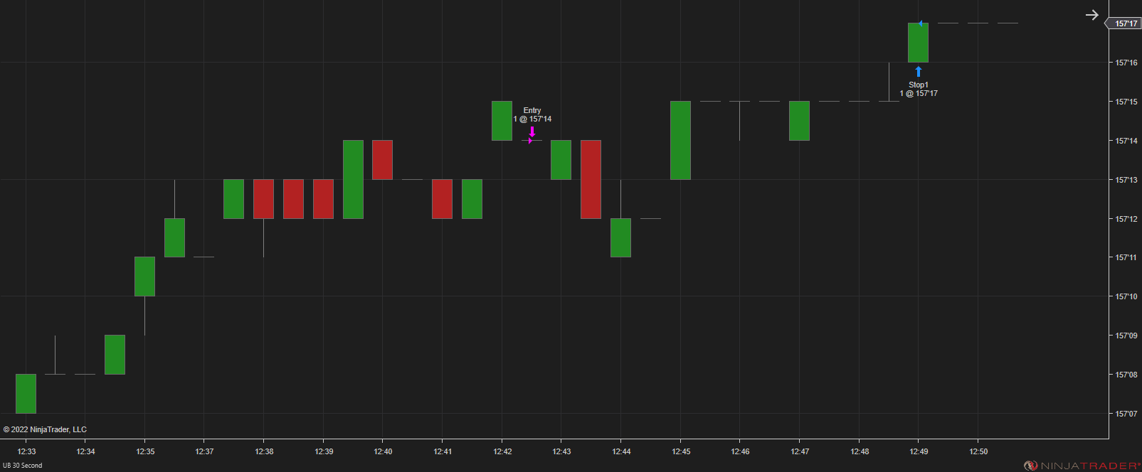Click the magenta Entry down-arrow marker

tap(532, 132)
